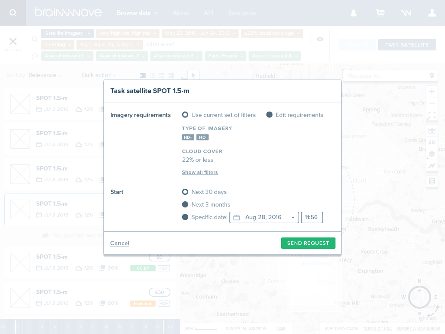Click the map compass ring
Viewport: 445px width, 334px height.
pos(419,297)
